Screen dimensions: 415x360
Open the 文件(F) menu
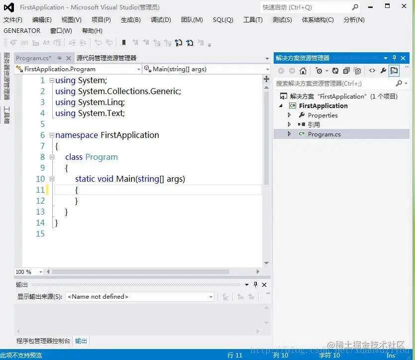point(13,20)
